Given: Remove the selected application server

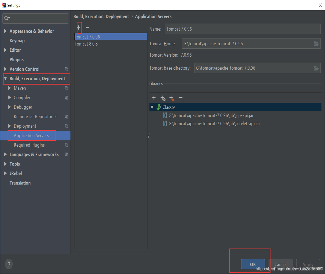Looking at the screenshot, I should click(87, 28).
